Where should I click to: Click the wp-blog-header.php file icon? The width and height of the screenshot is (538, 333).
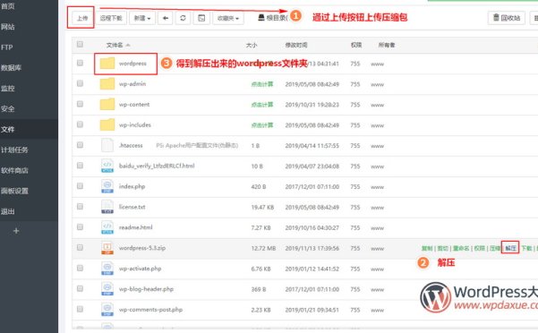pyautogui.click(x=107, y=289)
